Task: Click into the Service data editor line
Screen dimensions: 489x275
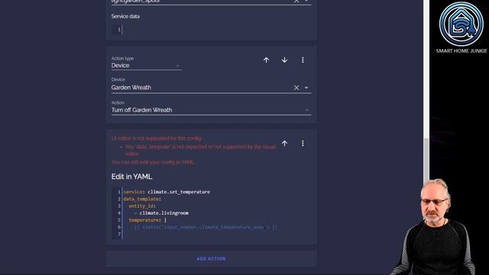Action: coord(215,30)
